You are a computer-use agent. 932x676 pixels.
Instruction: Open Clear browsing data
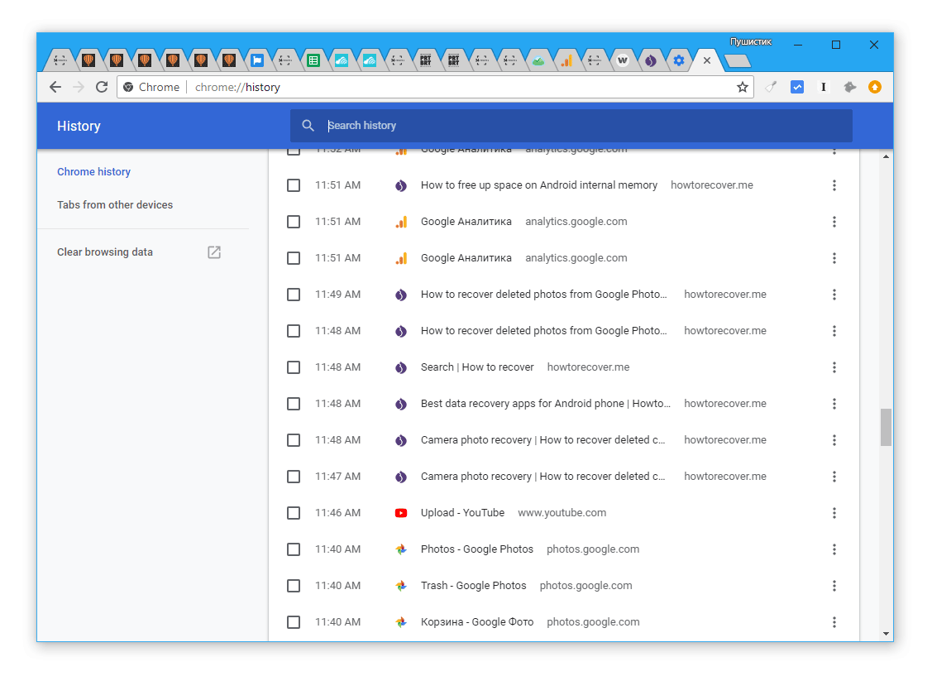(x=104, y=252)
